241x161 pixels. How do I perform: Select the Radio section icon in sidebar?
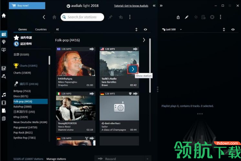4,34
